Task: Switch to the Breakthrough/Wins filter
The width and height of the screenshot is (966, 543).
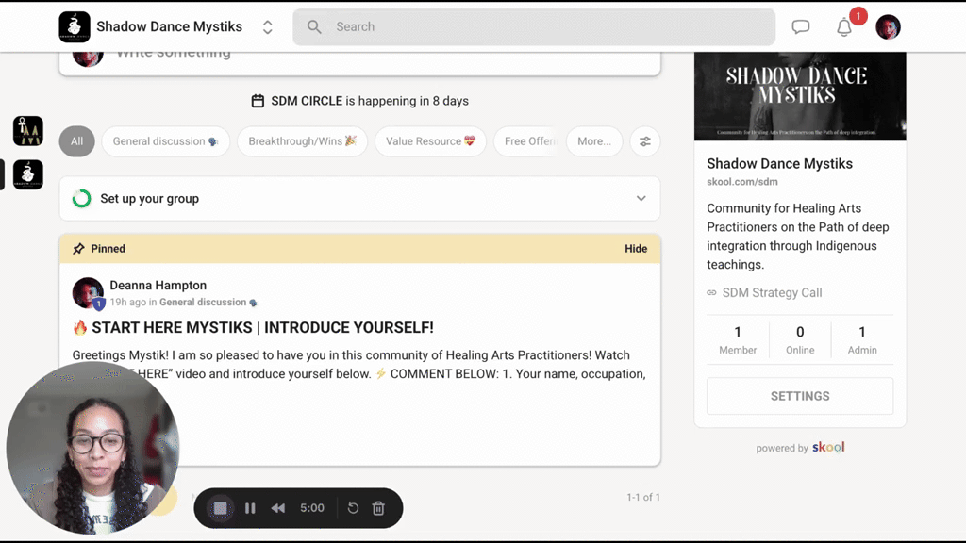Action: [x=302, y=140]
